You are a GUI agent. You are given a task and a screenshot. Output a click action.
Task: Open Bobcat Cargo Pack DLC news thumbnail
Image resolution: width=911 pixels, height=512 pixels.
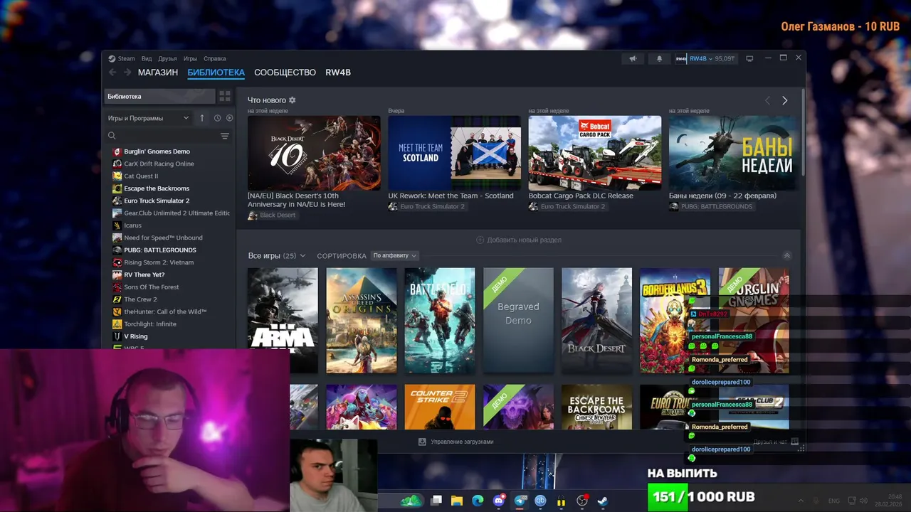(595, 153)
